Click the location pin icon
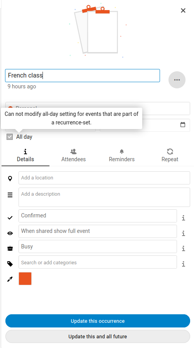This screenshot has width=194, height=348. (10, 178)
